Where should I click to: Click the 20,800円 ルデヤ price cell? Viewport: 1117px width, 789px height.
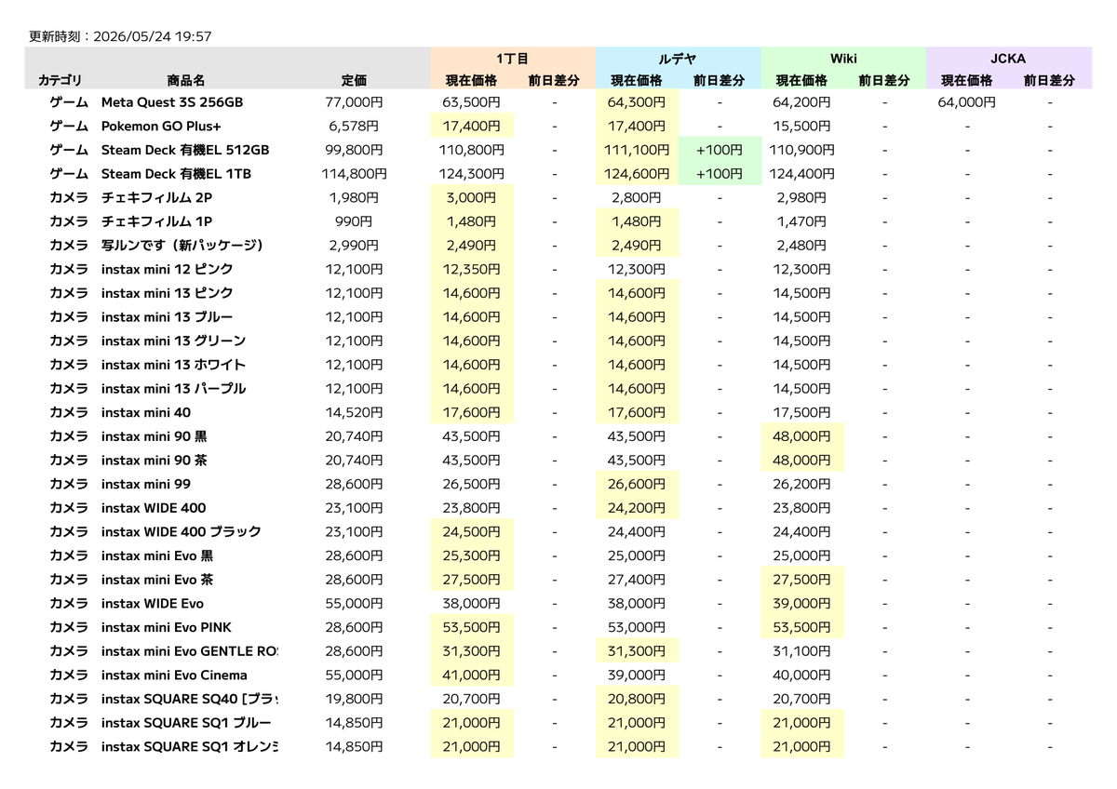click(x=637, y=699)
